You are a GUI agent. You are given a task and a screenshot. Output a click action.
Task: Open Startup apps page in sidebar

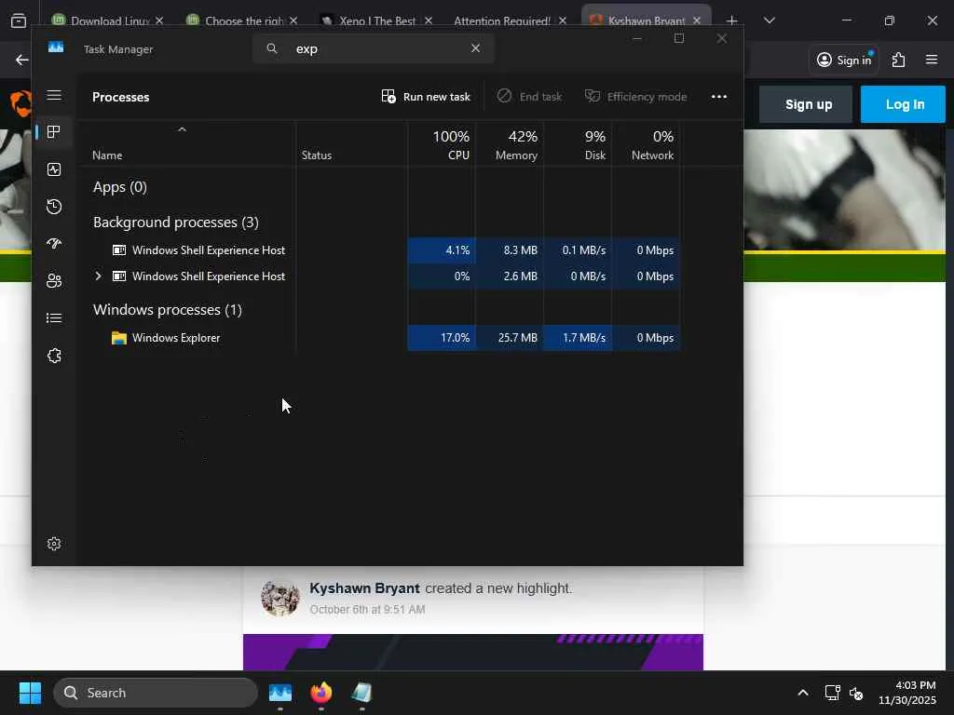(54, 244)
